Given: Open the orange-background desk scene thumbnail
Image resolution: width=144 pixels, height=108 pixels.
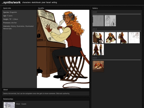Looking at the screenshot, I should (98, 66).
